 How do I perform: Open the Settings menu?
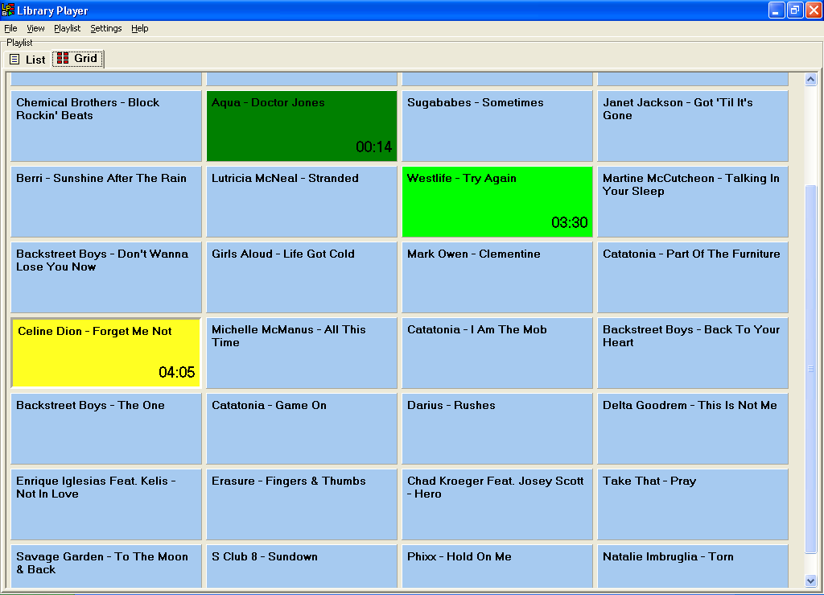coord(105,28)
